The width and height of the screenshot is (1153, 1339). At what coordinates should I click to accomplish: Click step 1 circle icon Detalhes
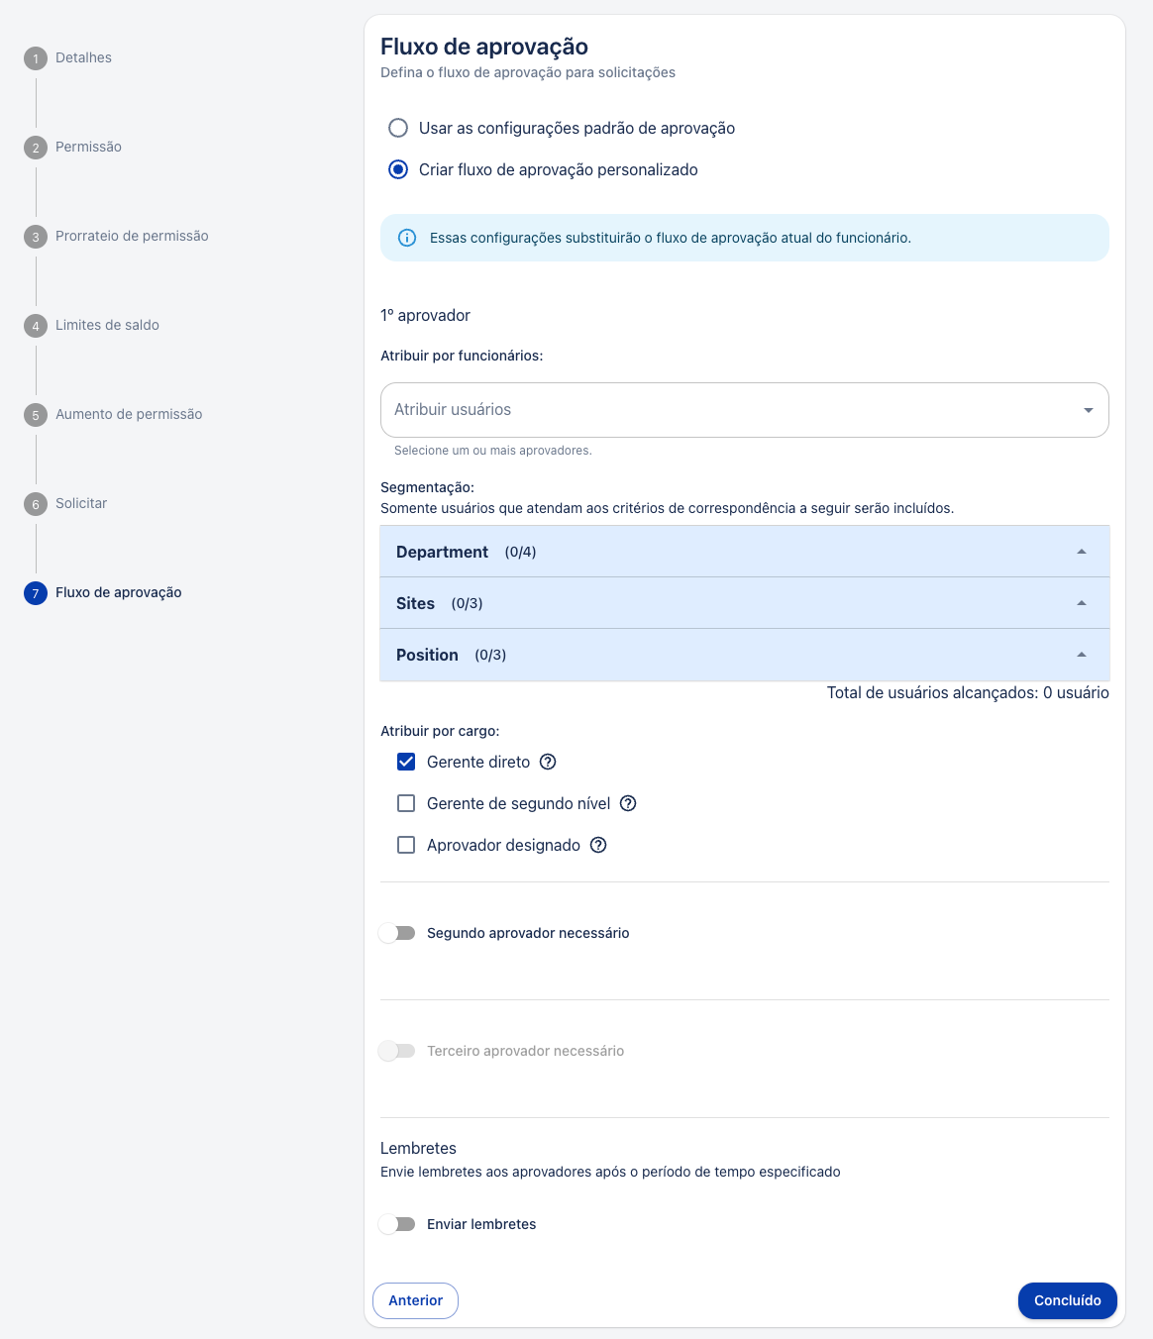click(x=36, y=58)
